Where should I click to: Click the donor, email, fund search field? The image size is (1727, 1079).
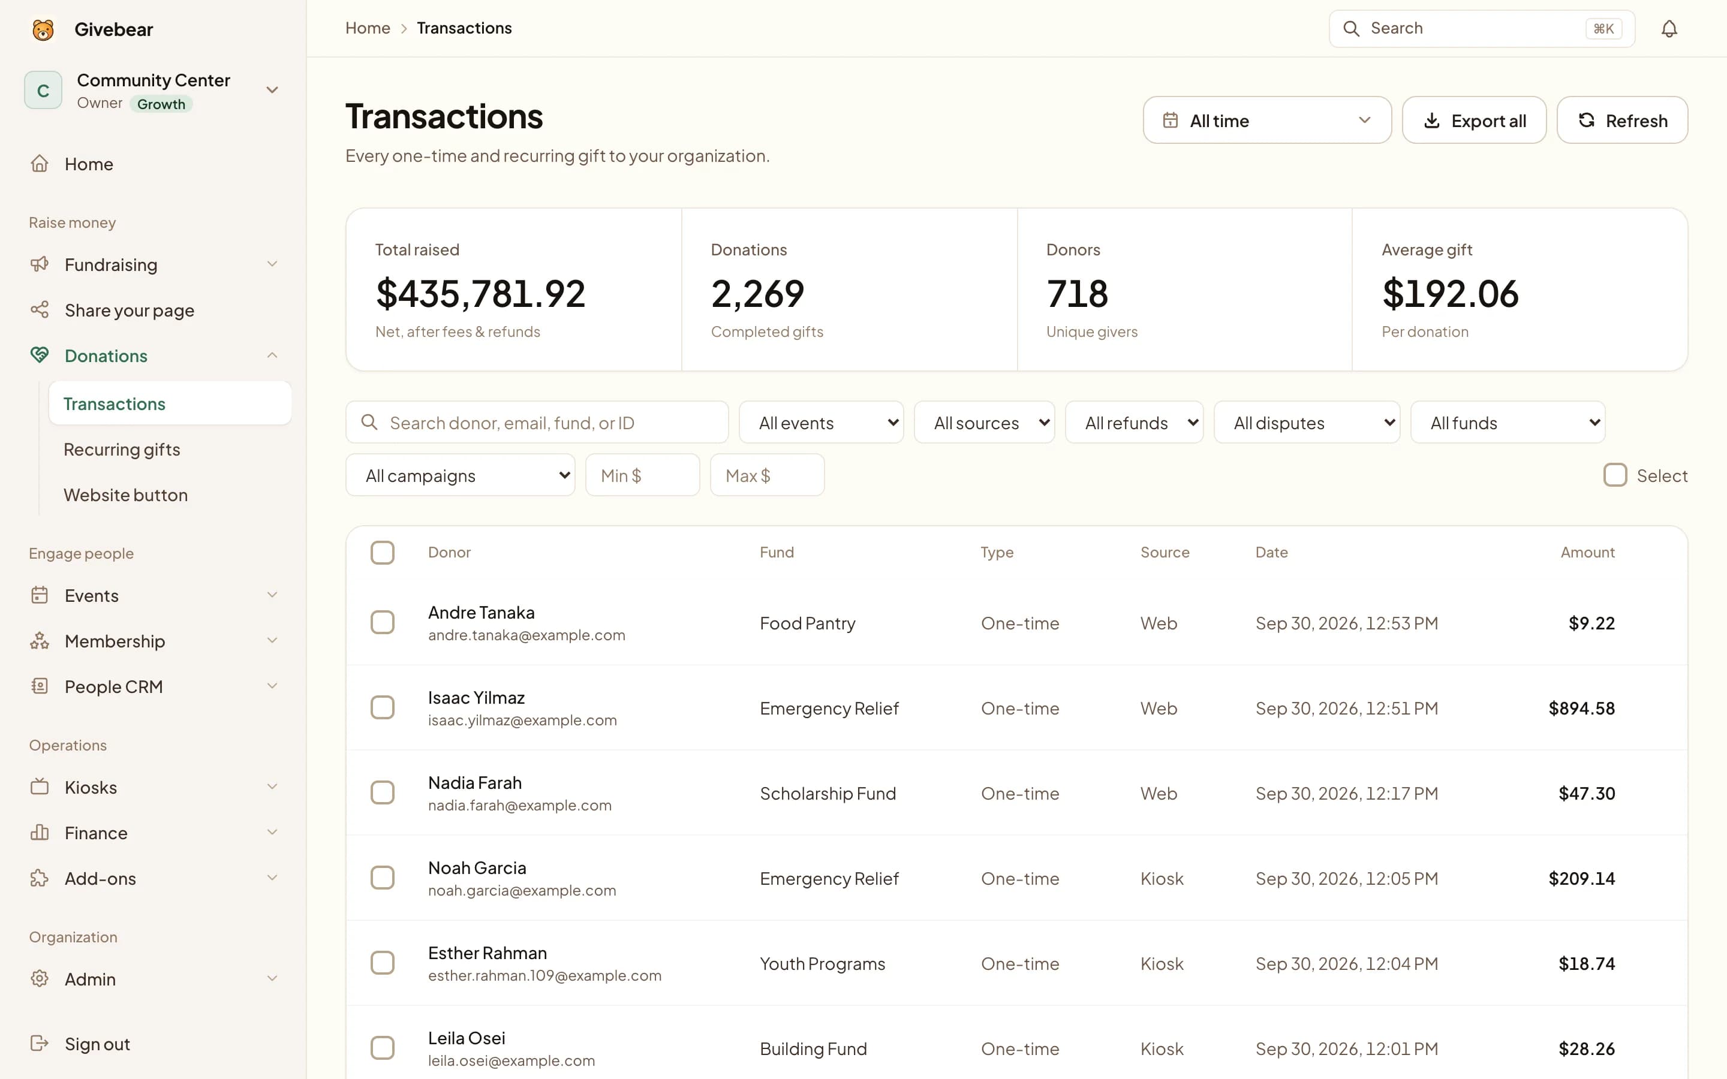(537, 423)
